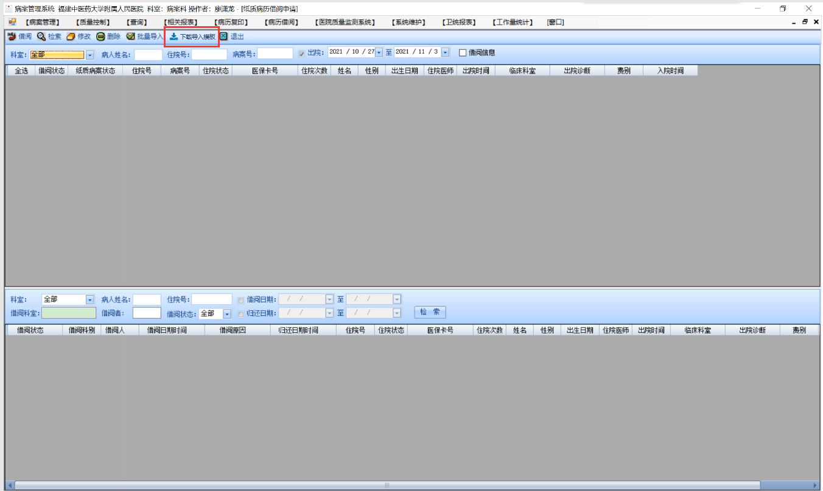This screenshot has width=823, height=491.
Task: Click 下载导入模板 download template
Action: coord(192,37)
